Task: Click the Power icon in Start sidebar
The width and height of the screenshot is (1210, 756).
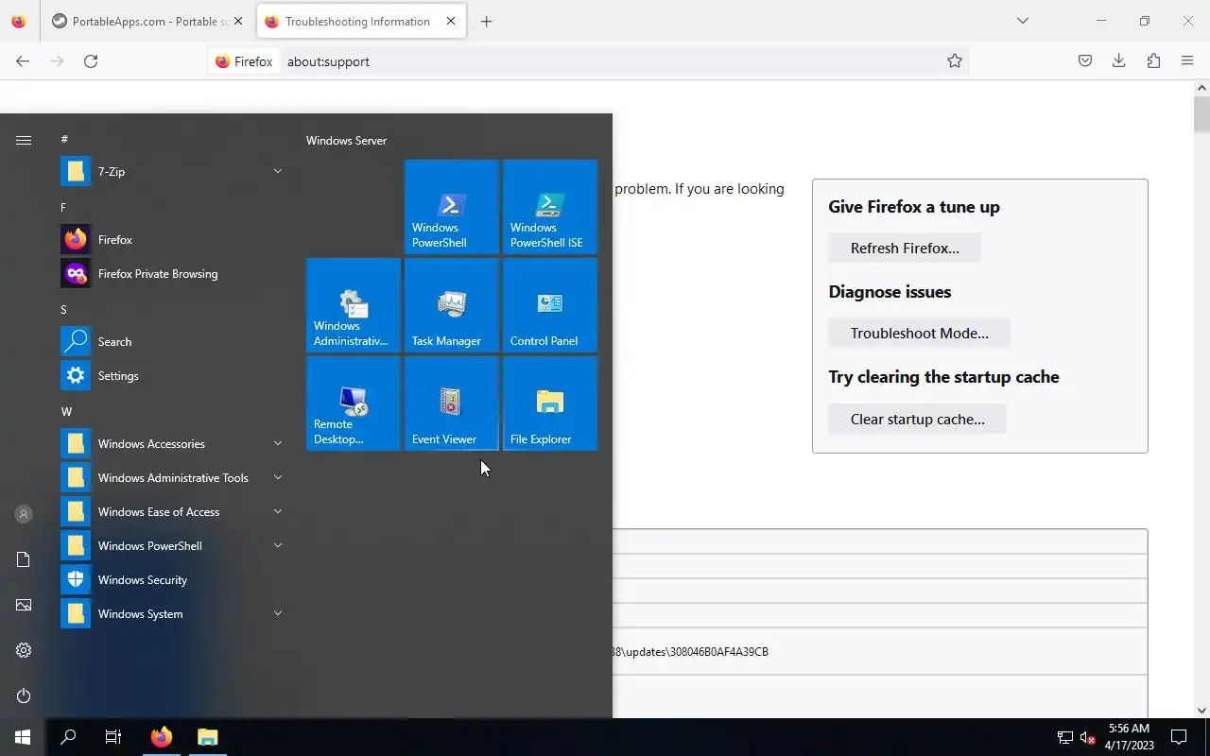Action: point(24,696)
